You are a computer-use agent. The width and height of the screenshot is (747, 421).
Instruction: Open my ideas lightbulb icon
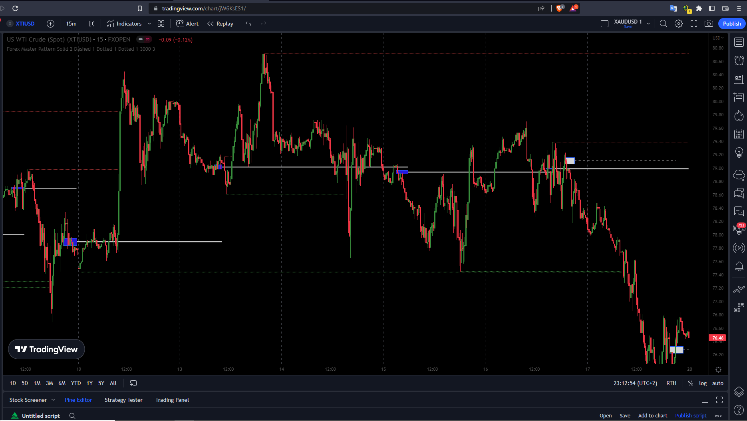pos(739,153)
